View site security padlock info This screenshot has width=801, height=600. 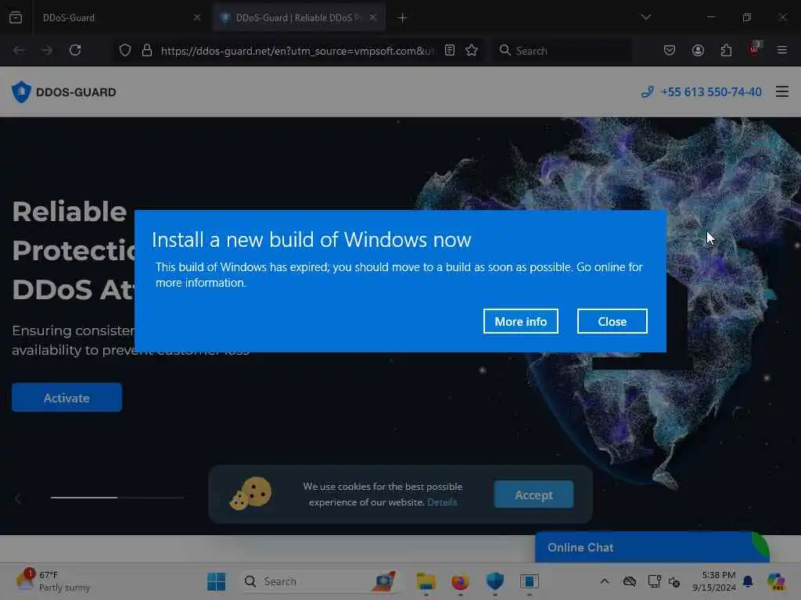click(x=147, y=50)
